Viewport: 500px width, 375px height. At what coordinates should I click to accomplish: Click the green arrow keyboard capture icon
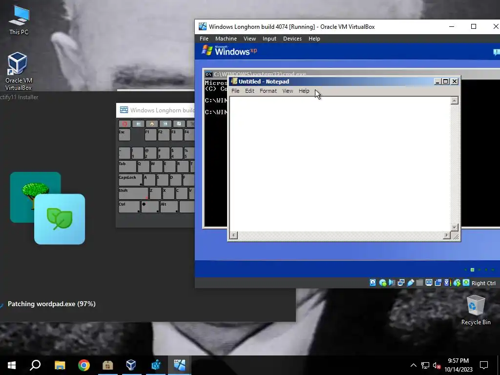[x=466, y=283]
